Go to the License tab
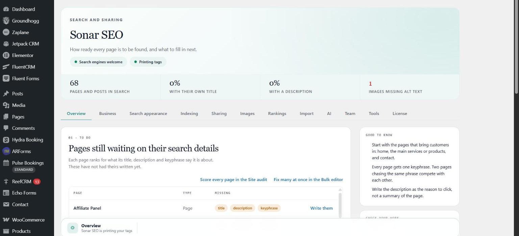 click(x=400, y=114)
